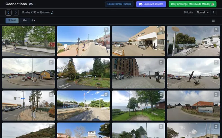222x138 pixels.
Task: Open external view icon on the hillside tile
Action: point(51,127)
